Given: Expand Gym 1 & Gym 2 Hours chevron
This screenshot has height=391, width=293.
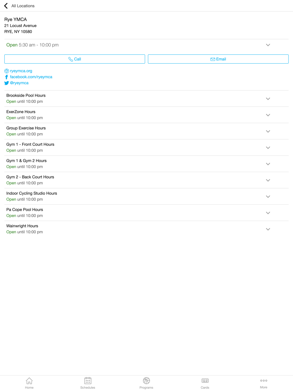Looking at the screenshot, I should [268, 164].
